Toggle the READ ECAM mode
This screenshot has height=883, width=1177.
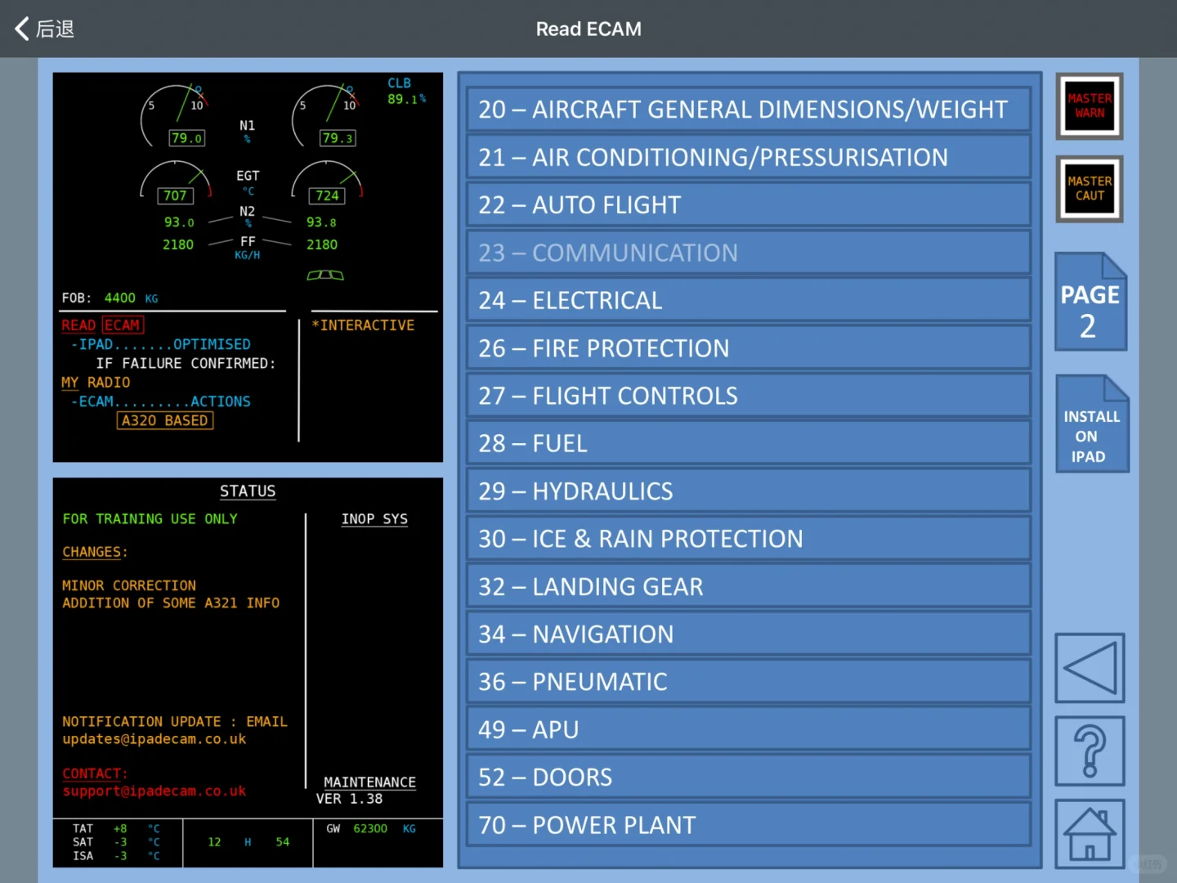(101, 325)
